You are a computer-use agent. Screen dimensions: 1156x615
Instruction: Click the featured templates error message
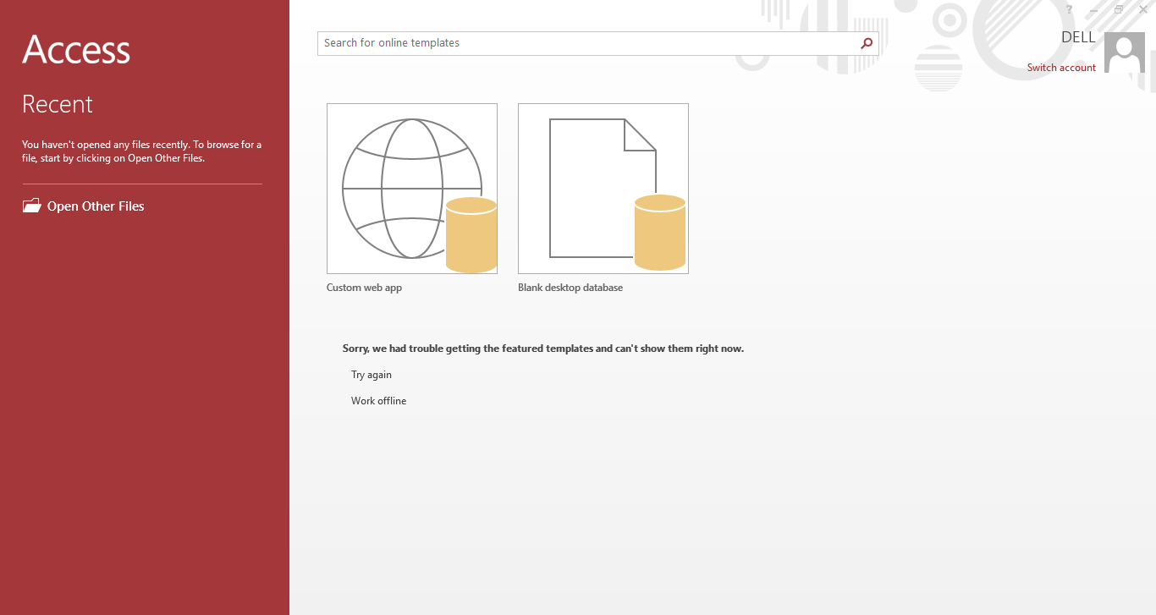[543, 349]
